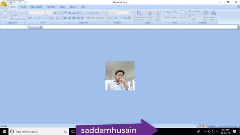The image size is (240, 135).
Task: Go to the Data tab
Action: click(62, 7)
